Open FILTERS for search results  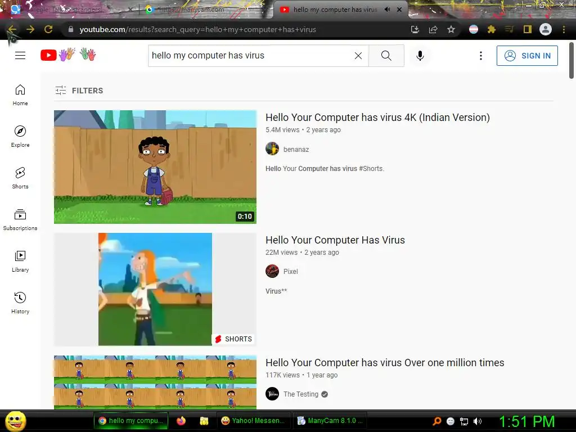(x=79, y=91)
